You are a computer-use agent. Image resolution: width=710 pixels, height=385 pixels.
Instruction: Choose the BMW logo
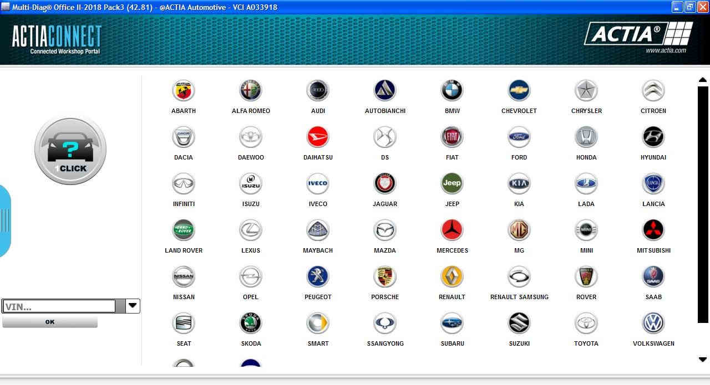(x=452, y=91)
